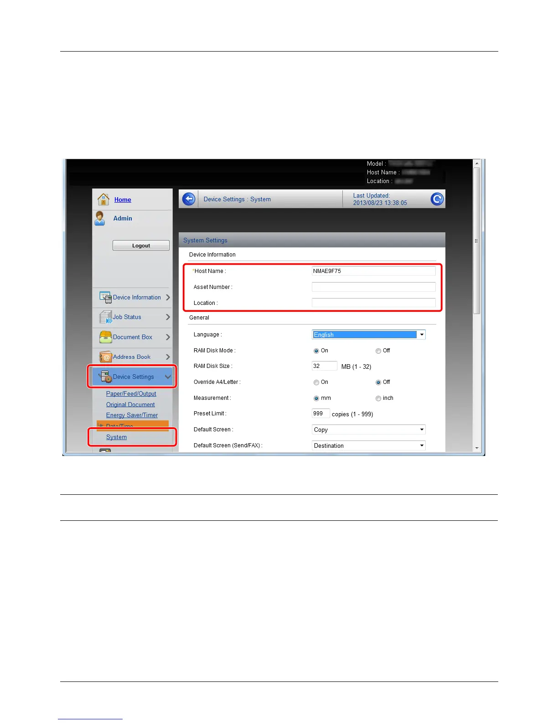Click the Device Settings gear icon
This screenshot has height=723, width=558.
pyautogui.click(x=105, y=377)
